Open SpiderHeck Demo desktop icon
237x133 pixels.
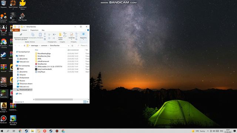(23, 5)
